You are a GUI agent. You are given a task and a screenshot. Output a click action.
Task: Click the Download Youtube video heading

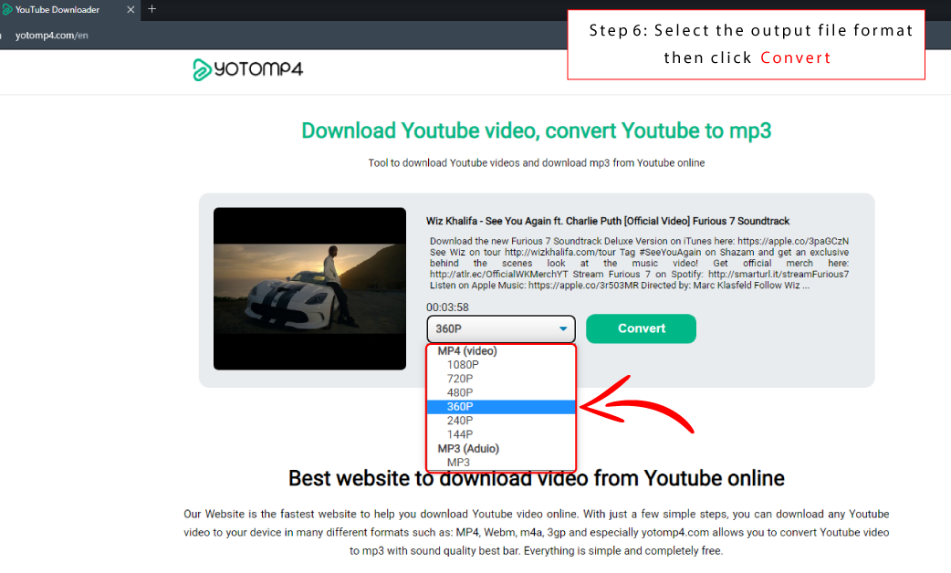[x=536, y=131]
